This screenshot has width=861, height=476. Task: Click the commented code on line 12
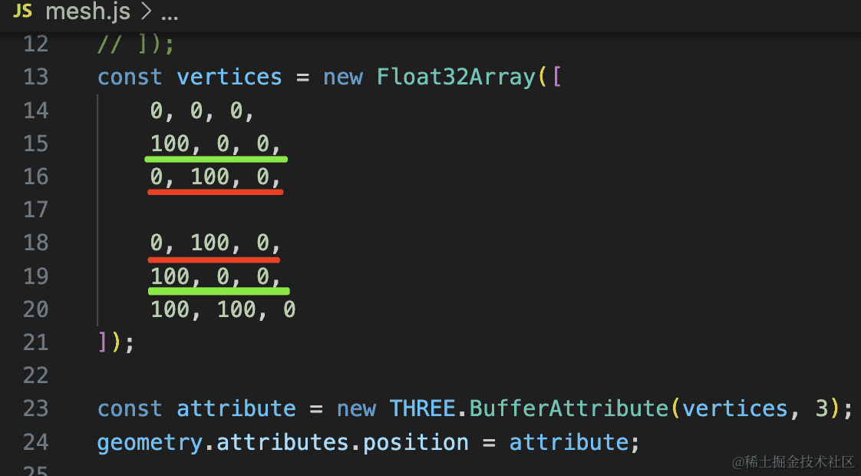[136, 45]
